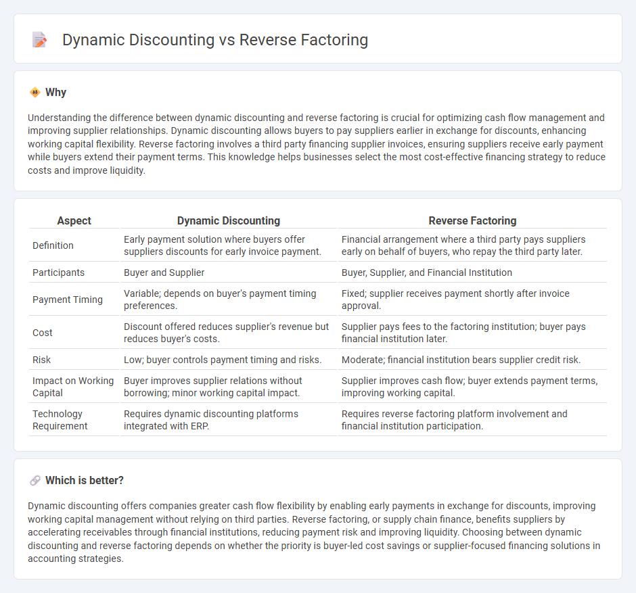Click cell 'Requires reverse factoring platform involvement'
Viewport: 636px width, 593px height.
(x=472, y=420)
